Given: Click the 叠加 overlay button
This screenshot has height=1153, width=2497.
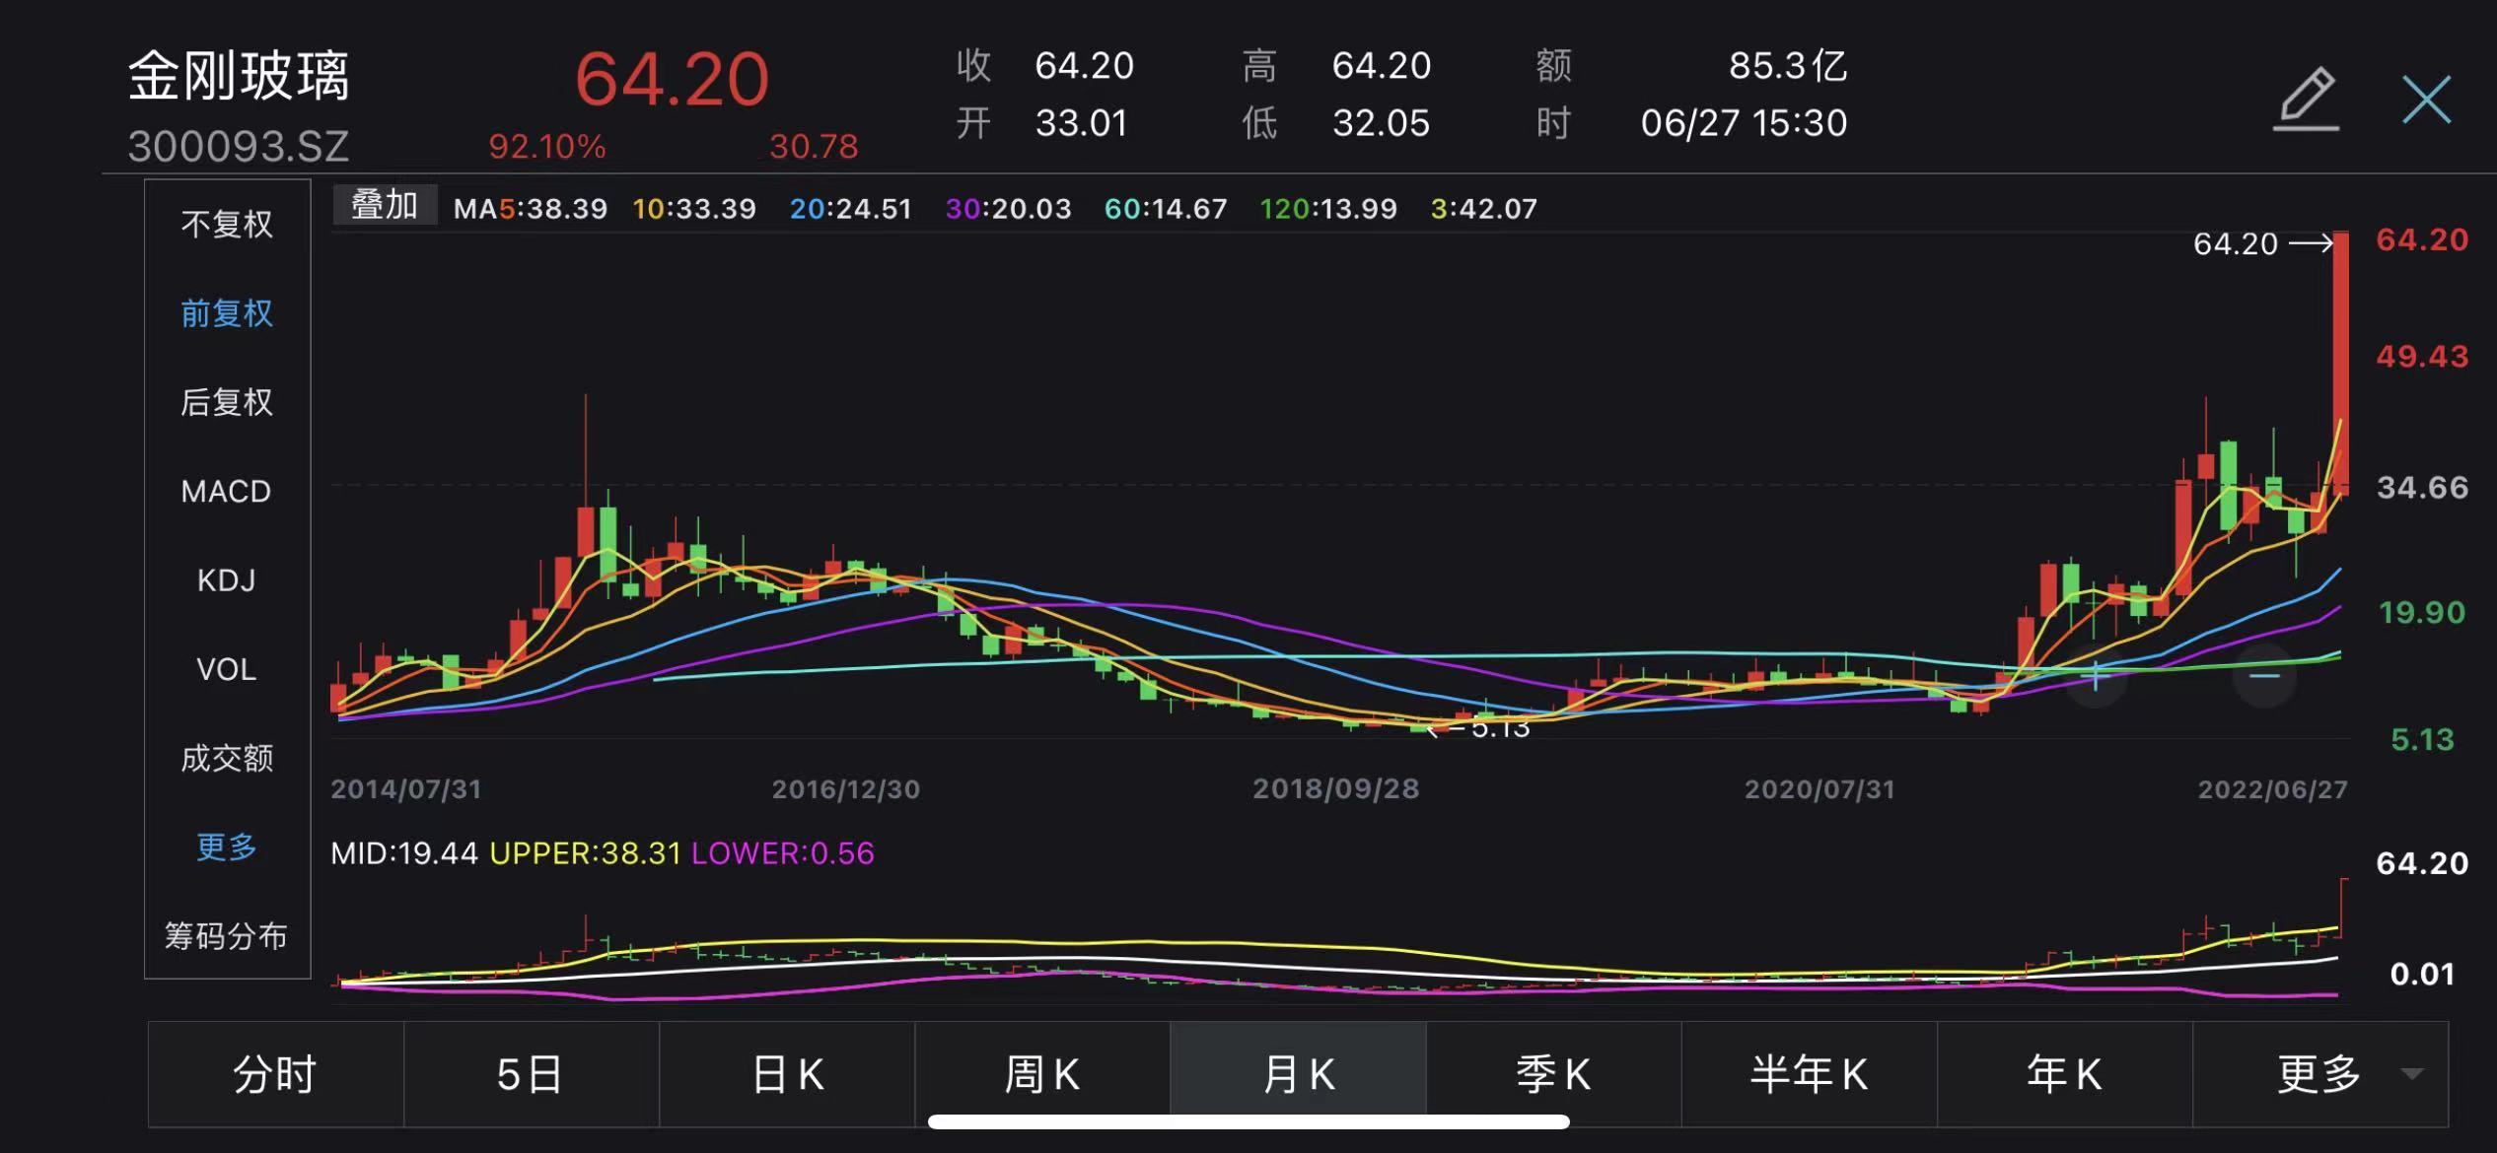Looking at the screenshot, I should (x=385, y=205).
